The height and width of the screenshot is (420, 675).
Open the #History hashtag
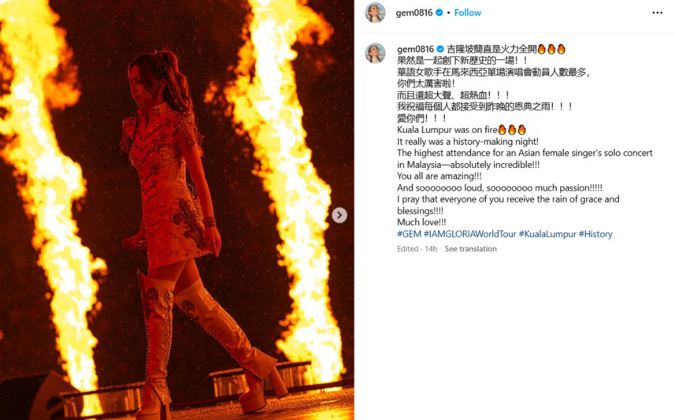[595, 234]
